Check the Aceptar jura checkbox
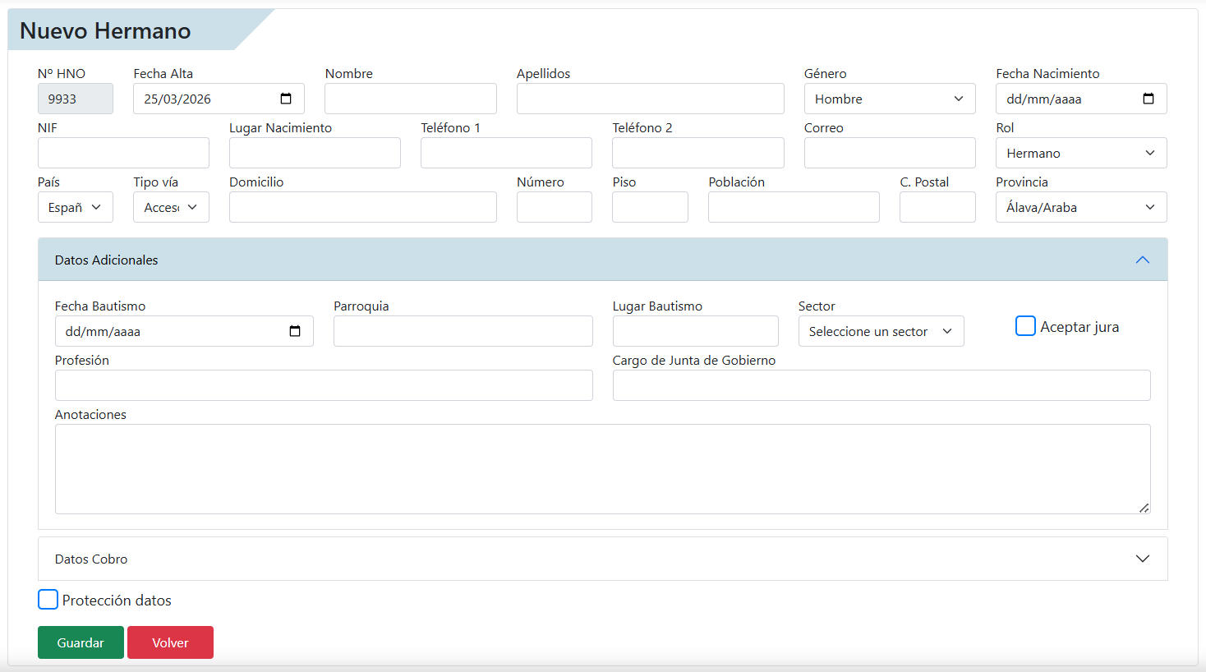This screenshot has width=1206, height=672. click(1025, 326)
